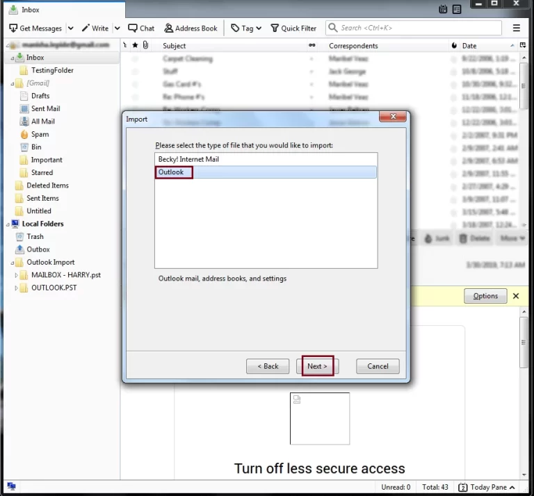Select the Inbox tab
This screenshot has height=496, width=534.
[65, 10]
